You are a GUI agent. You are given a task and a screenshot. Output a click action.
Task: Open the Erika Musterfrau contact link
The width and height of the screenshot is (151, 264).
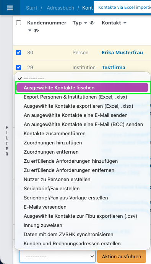pyautogui.click(x=122, y=52)
